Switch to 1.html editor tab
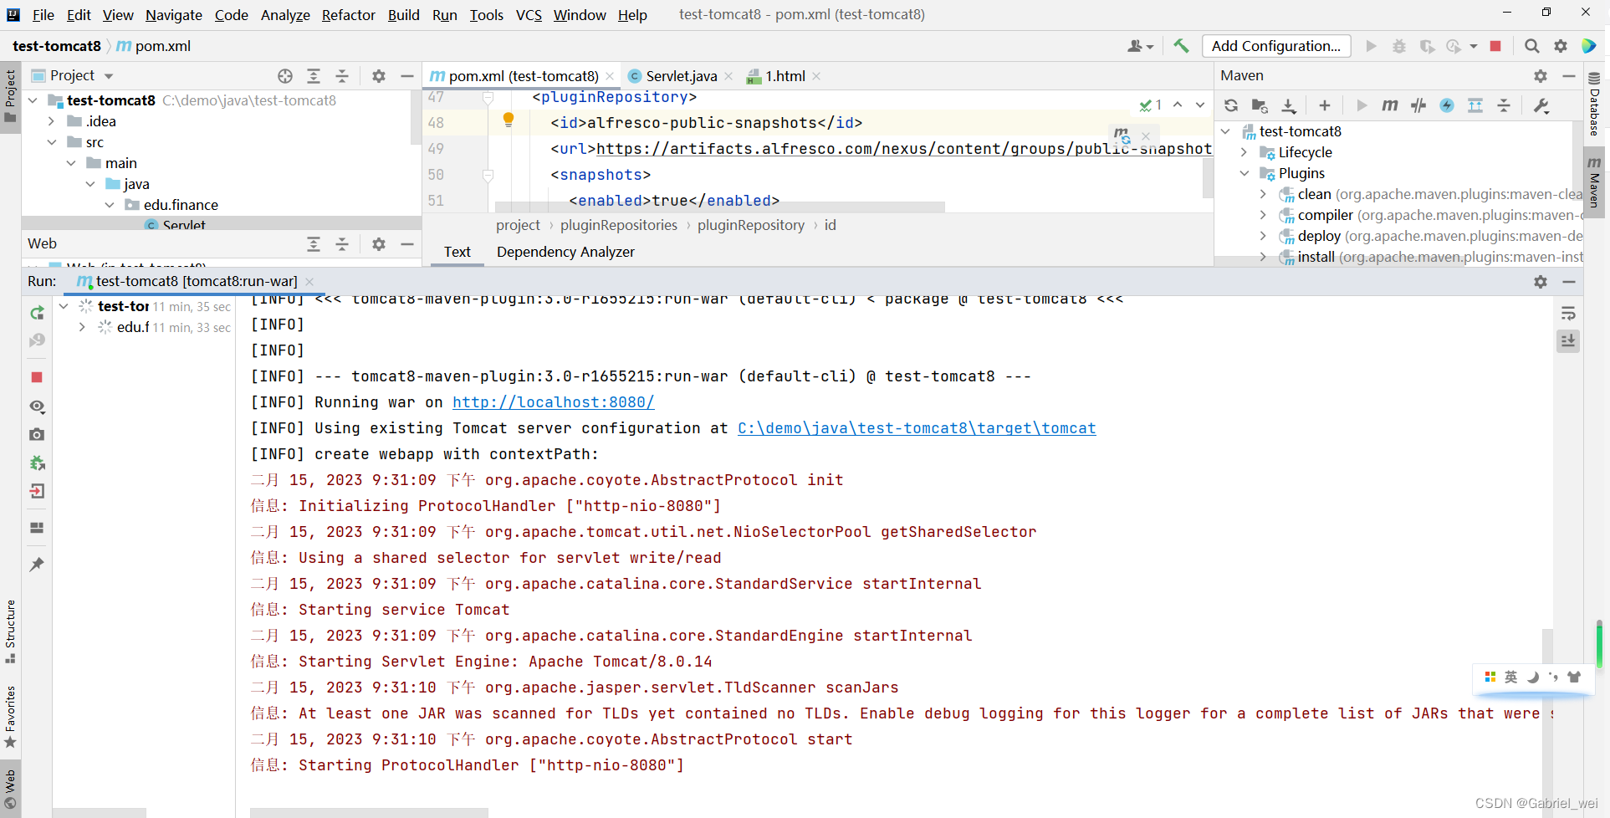 click(x=785, y=76)
